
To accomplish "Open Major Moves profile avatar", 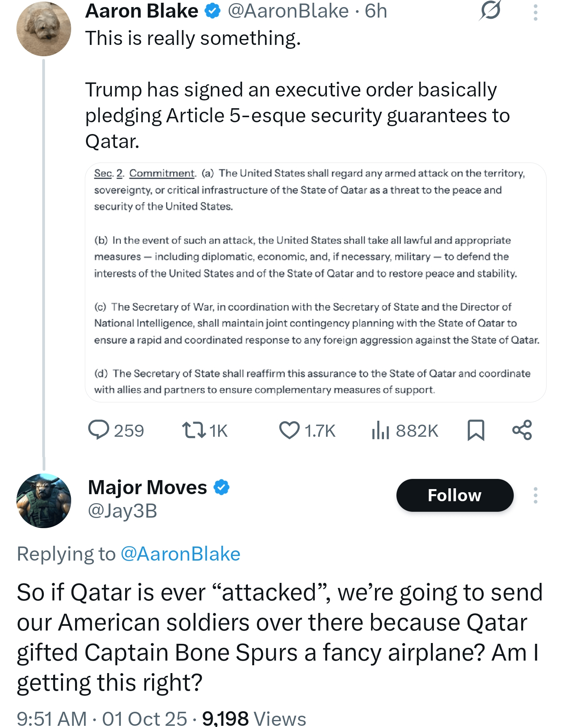I will tap(43, 501).
